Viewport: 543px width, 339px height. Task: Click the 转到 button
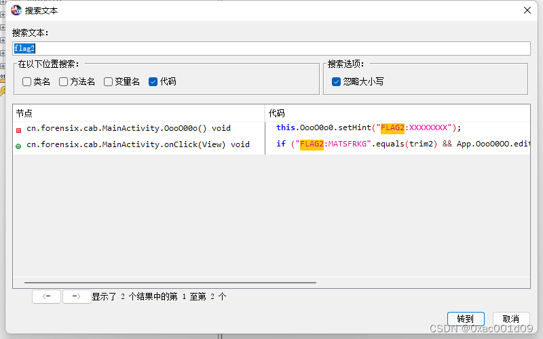pos(466,319)
